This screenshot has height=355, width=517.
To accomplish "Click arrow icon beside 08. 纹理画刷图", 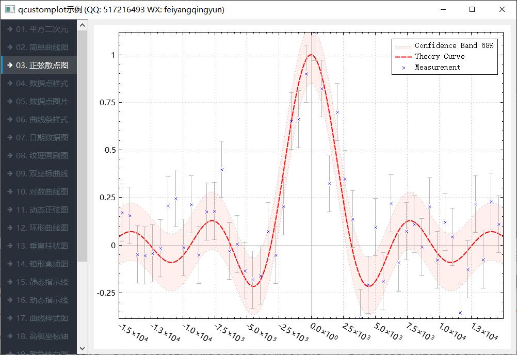I will (x=9, y=156).
